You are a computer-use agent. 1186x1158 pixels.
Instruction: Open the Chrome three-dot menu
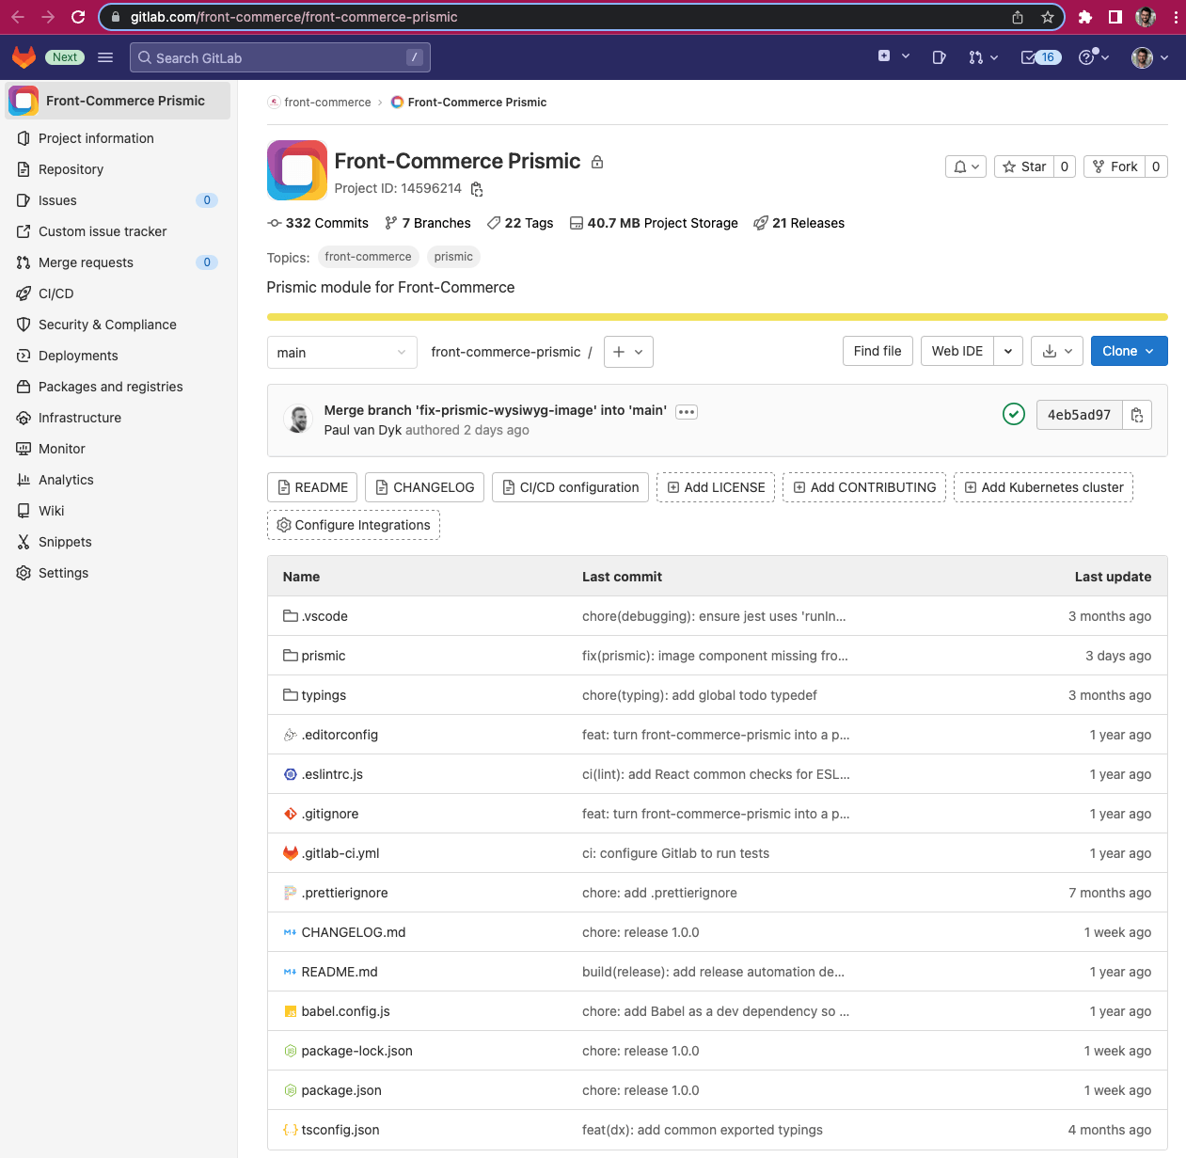click(1176, 17)
